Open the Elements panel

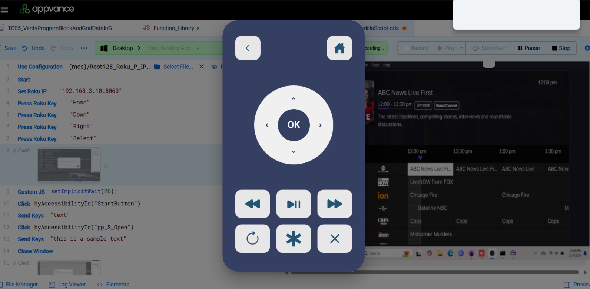click(113, 285)
